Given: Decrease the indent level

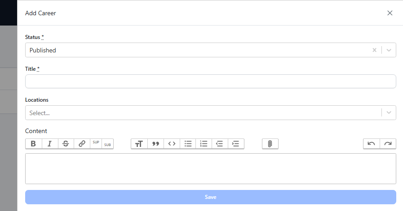Looking at the screenshot, I should point(220,144).
